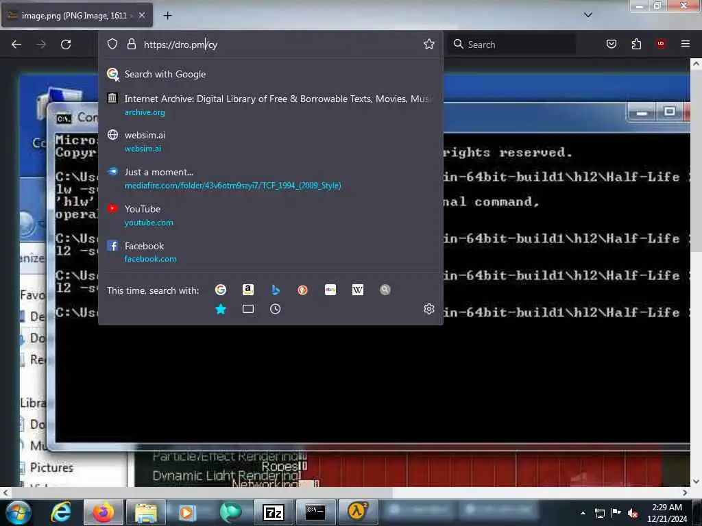Open the Firefox hamburger menu
Image resolution: width=702 pixels, height=526 pixels.
click(686, 43)
